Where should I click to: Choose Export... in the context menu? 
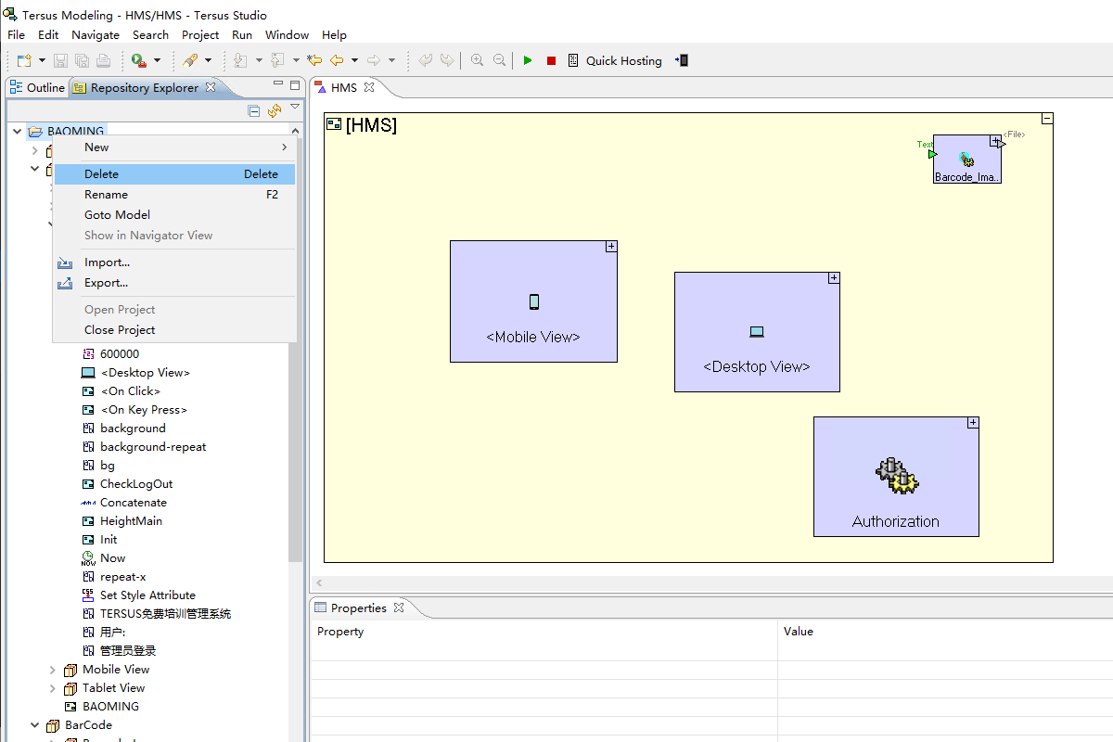tap(174, 283)
